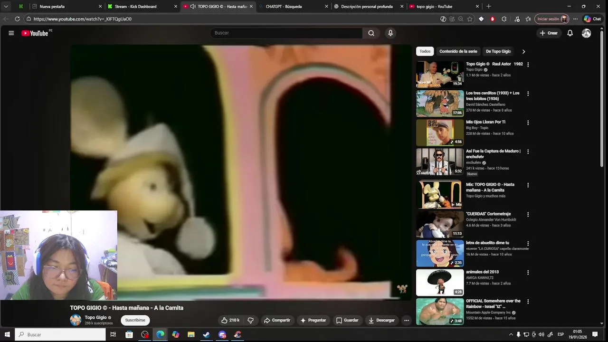Click the browser address bar URL

click(83, 19)
